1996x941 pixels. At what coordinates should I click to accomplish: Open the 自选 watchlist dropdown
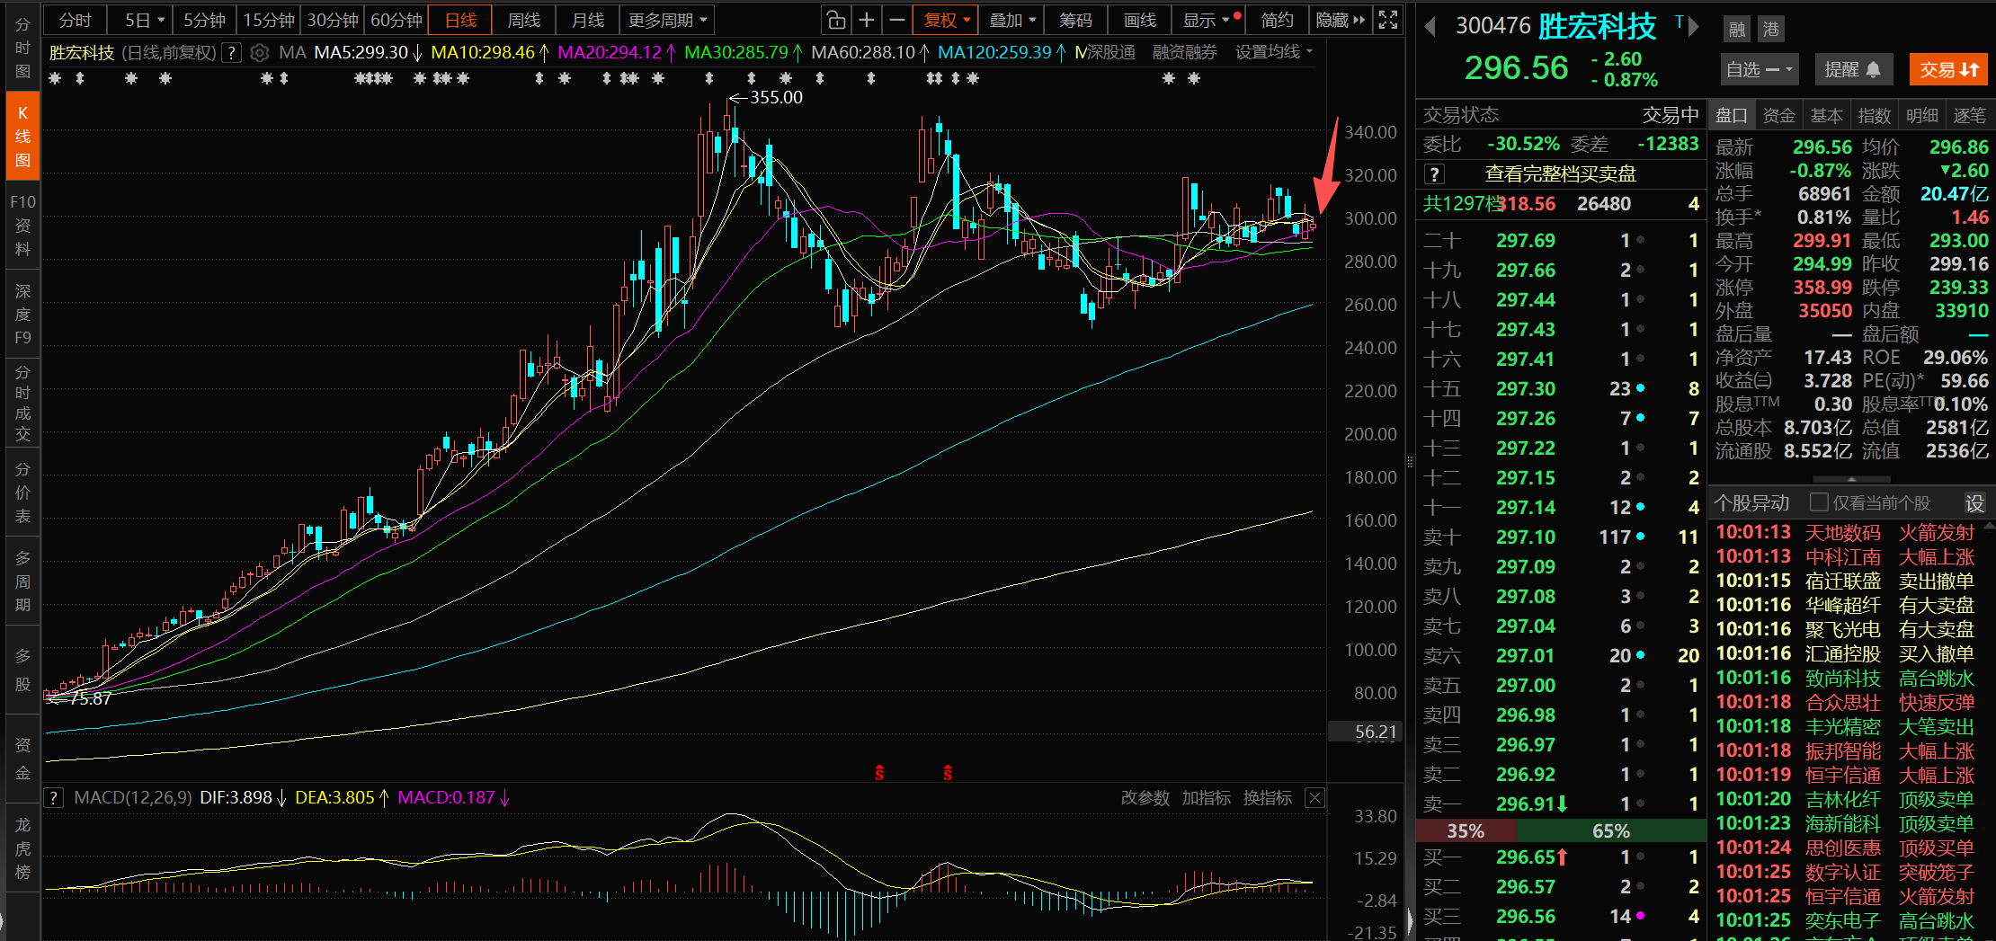coord(1759,69)
